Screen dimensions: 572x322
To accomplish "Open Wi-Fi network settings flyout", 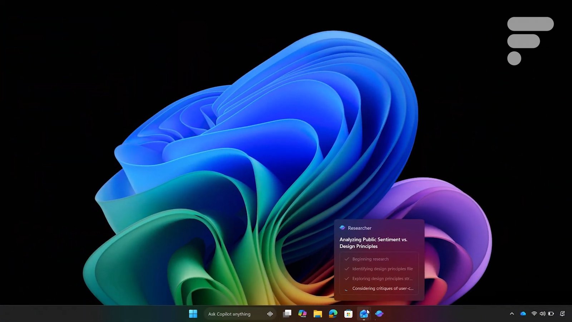I will [x=534, y=314].
